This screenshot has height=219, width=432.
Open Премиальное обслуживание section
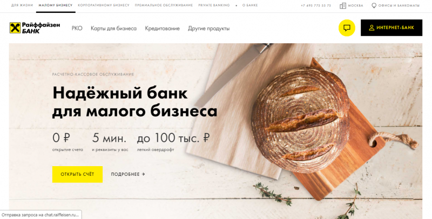point(164,5)
